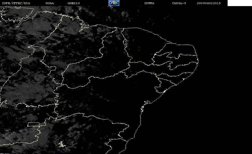Click the white box in top-right corner
This screenshot has height=154, width=252.
tap(240, 3)
